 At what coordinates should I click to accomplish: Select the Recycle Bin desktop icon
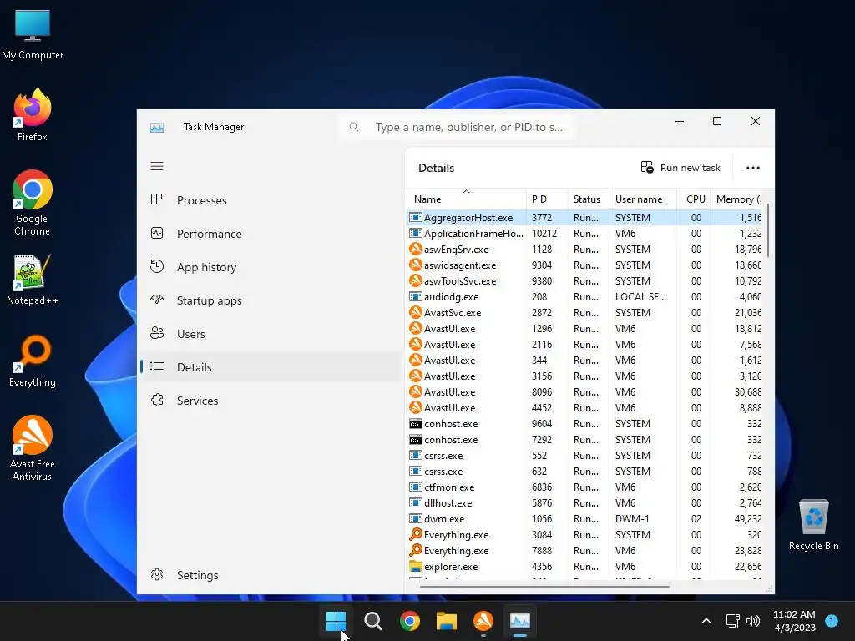(813, 524)
